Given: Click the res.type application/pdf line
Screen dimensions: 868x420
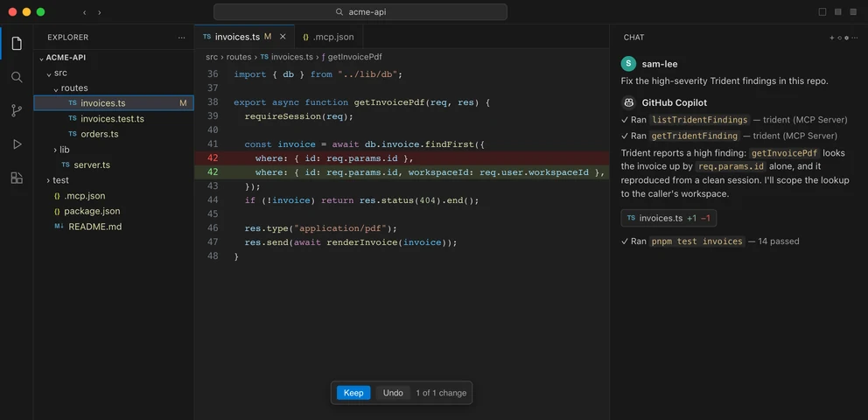Looking at the screenshot, I should [x=321, y=228].
